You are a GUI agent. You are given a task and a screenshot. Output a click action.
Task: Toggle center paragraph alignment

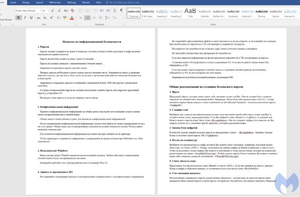87,18
